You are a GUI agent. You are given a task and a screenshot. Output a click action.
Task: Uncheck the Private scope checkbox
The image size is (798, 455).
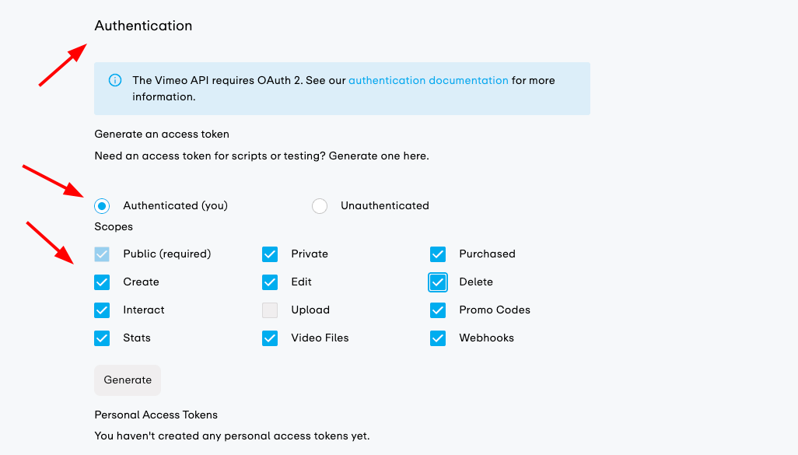pyautogui.click(x=270, y=254)
